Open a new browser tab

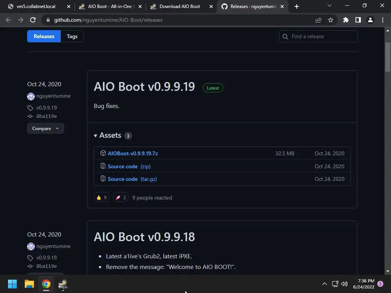(x=296, y=6)
